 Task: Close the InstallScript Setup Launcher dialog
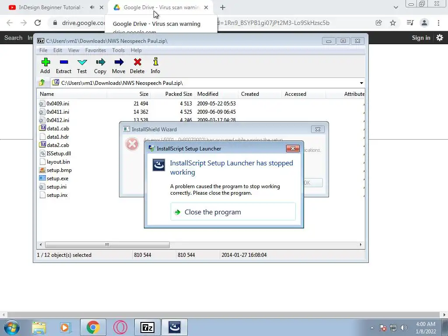(293, 149)
